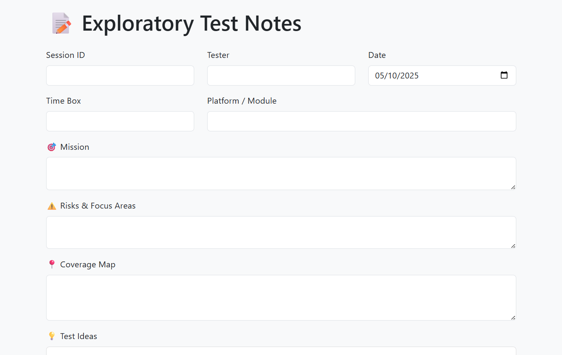Click the date value 05/10/2025 to edit it
The image size is (562, 355).
pyautogui.click(x=396, y=76)
